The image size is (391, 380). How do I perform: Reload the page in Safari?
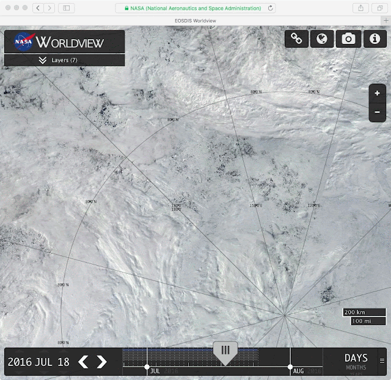(270, 8)
